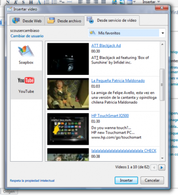Image resolution: width=178 pixels, height=196 pixels.
Task: Toggle bold (N) in editor toolbar
Action: [x=8, y=2]
